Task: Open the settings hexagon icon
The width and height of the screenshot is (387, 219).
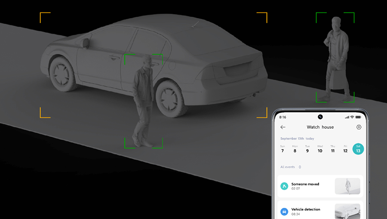Action: (359, 127)
